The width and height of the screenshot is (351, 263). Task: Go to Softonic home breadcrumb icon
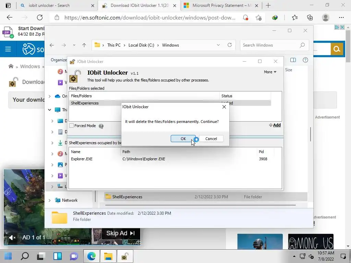click(11, 66)
